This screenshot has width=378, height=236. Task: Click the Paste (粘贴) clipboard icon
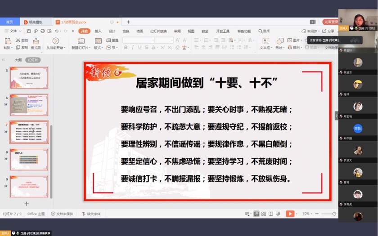(8, 40)
